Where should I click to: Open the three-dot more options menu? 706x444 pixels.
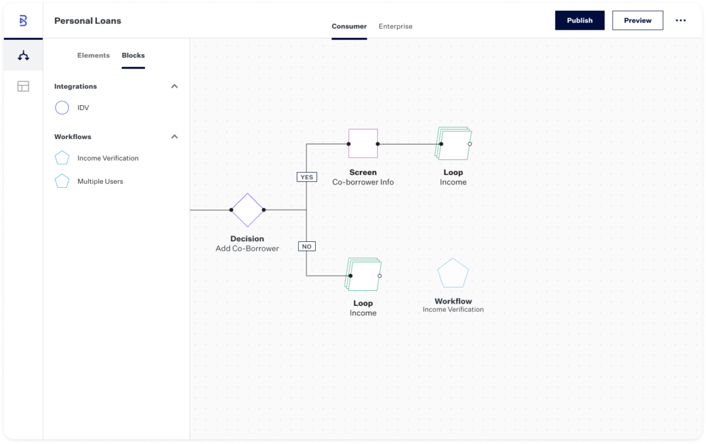680,21
